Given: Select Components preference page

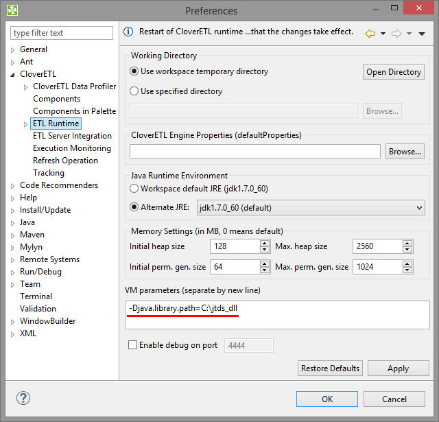Looking at the screenshot, I should 56,99.
